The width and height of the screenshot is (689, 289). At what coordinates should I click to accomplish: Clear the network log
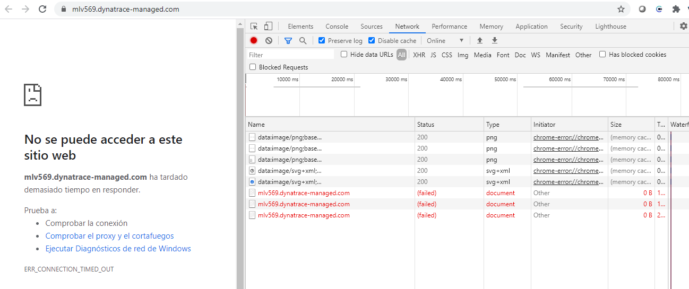[x=269, y=41]
